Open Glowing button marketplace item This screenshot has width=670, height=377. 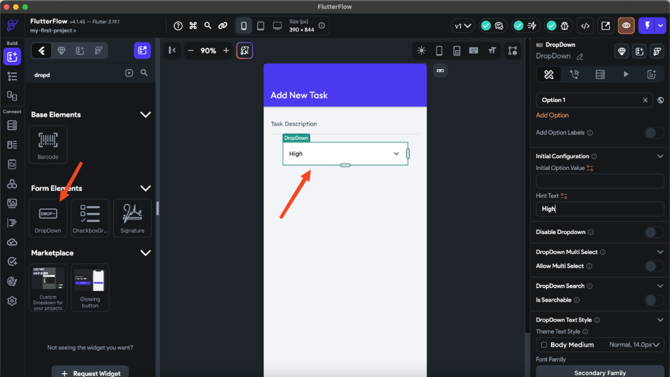coord(90,287)
